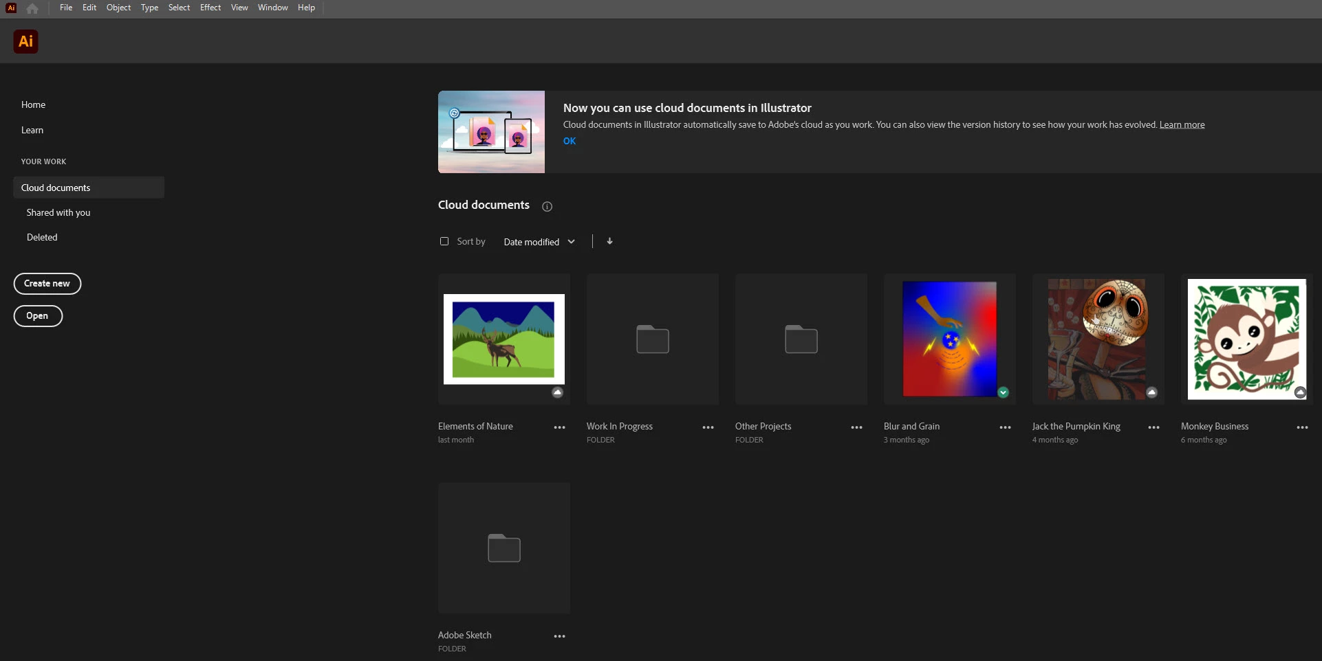Toggle the select-all checkbox near Sort by

pyautogui.click(x=444, y=241)
